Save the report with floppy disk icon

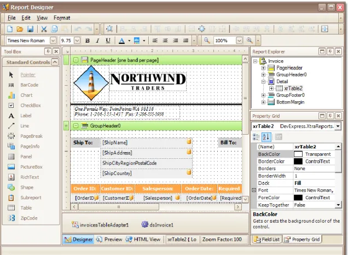pos(30,29)
